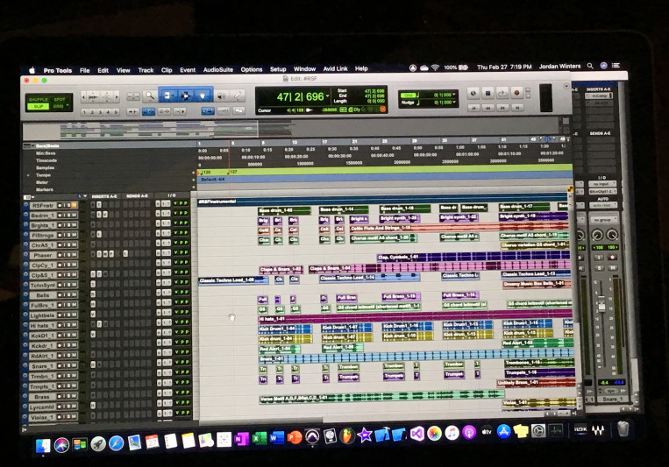This screenshot has width=669, height=467.
Task: Mute the RSFnstr track
Action: pyautogui.click(x=74, y=205)
